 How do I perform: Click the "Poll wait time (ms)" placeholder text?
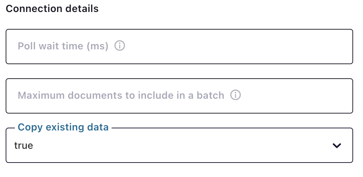click(x=63, y=46)
